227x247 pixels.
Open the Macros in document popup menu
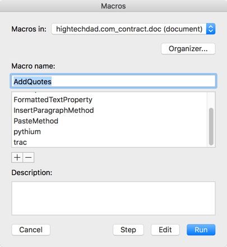pos(133,29)
